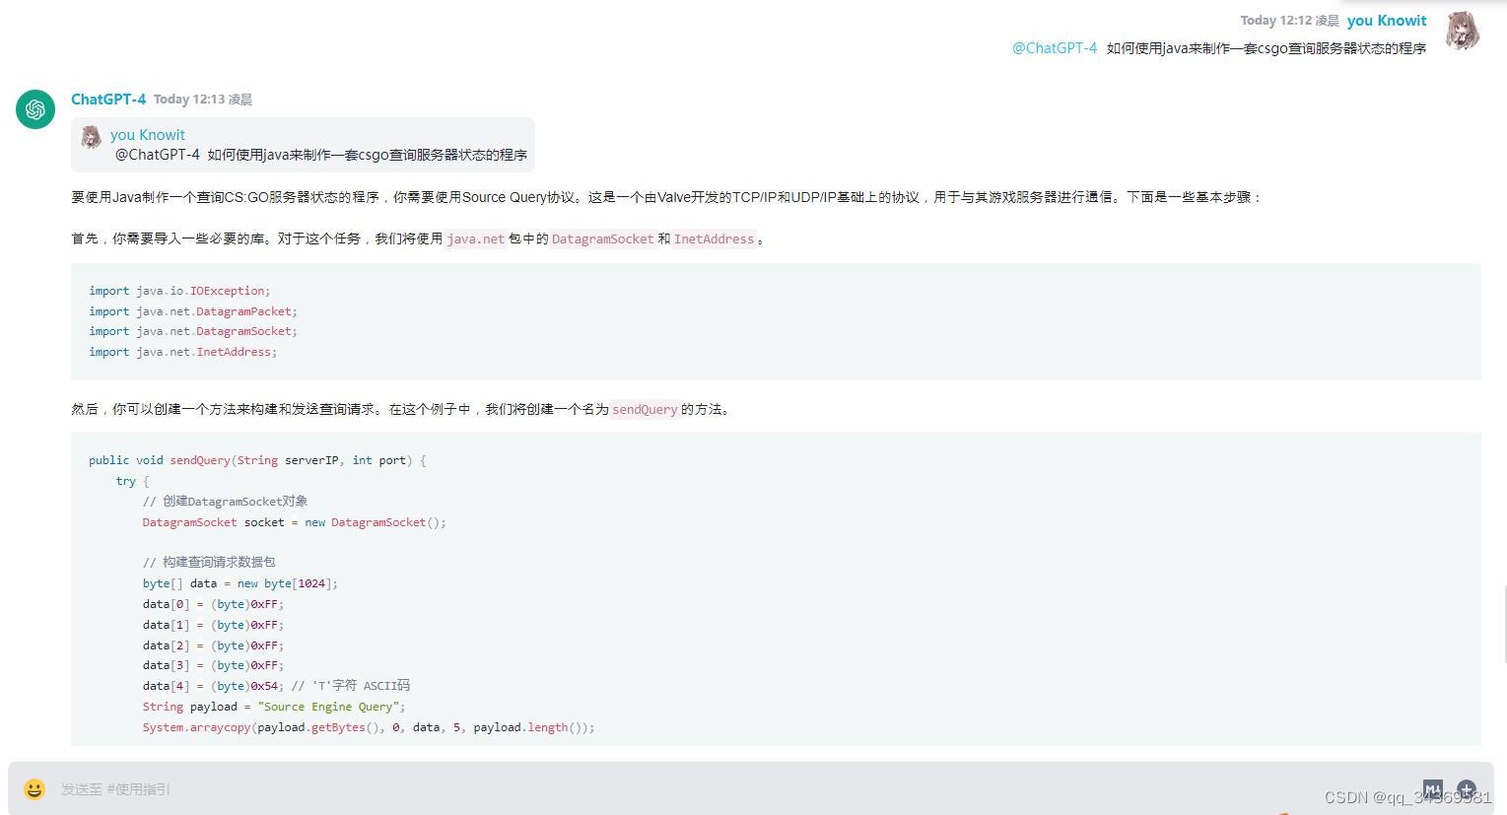Screen dimensions: 1507x815
Task: Click the ChatGPT-4 green logo avatar
Action: 35,108
